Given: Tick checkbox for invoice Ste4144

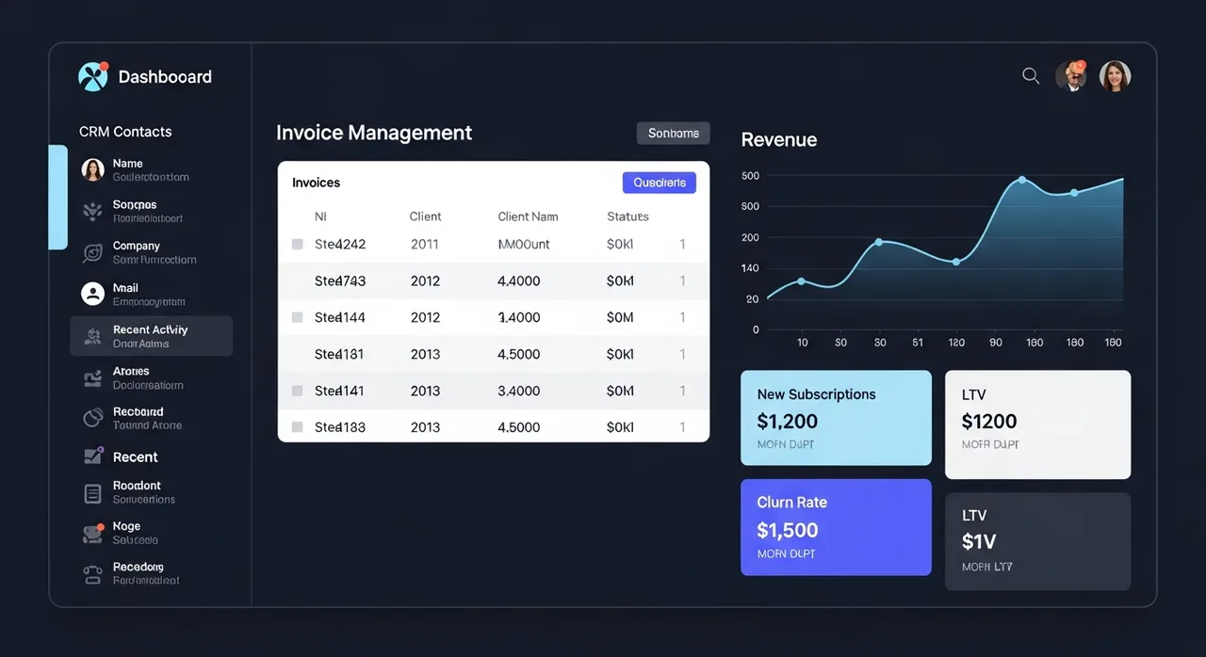Looking at the screenshot, I should 297,317.
